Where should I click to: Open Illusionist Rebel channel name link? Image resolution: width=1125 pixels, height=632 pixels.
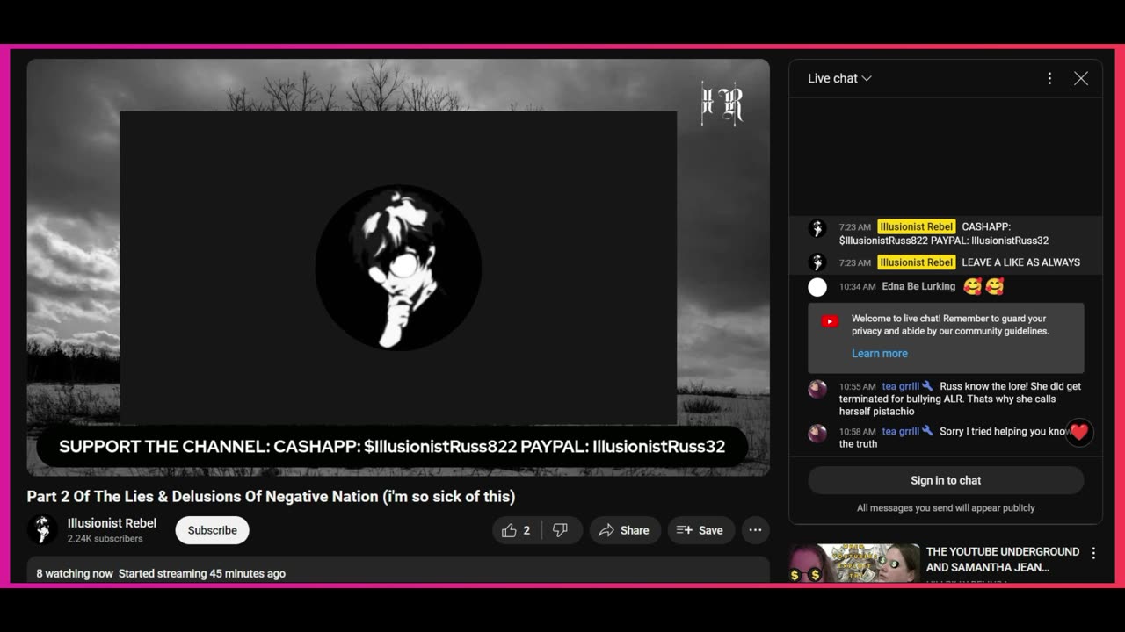pyautogui.click(x=112, y=523)
